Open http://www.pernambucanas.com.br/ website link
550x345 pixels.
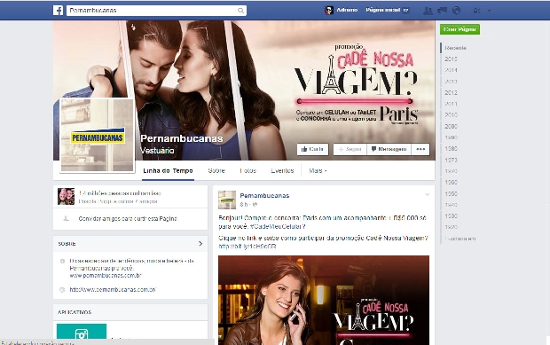click(113, 290)
